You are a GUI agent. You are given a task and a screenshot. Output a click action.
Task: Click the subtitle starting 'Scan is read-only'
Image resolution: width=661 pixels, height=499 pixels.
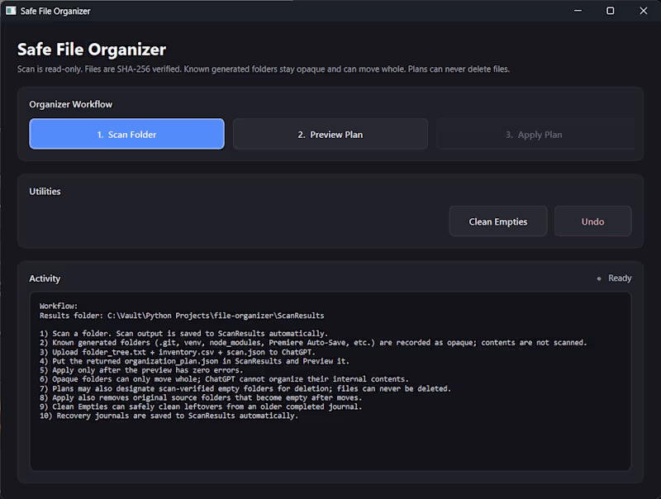coord(263,69)
